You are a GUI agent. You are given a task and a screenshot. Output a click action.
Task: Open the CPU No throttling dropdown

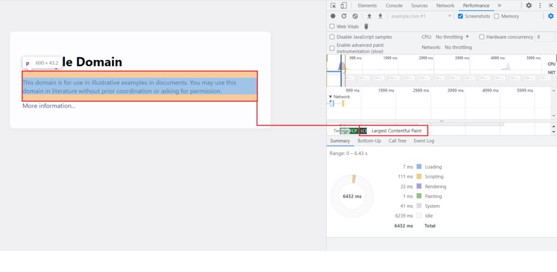(452, 37)
